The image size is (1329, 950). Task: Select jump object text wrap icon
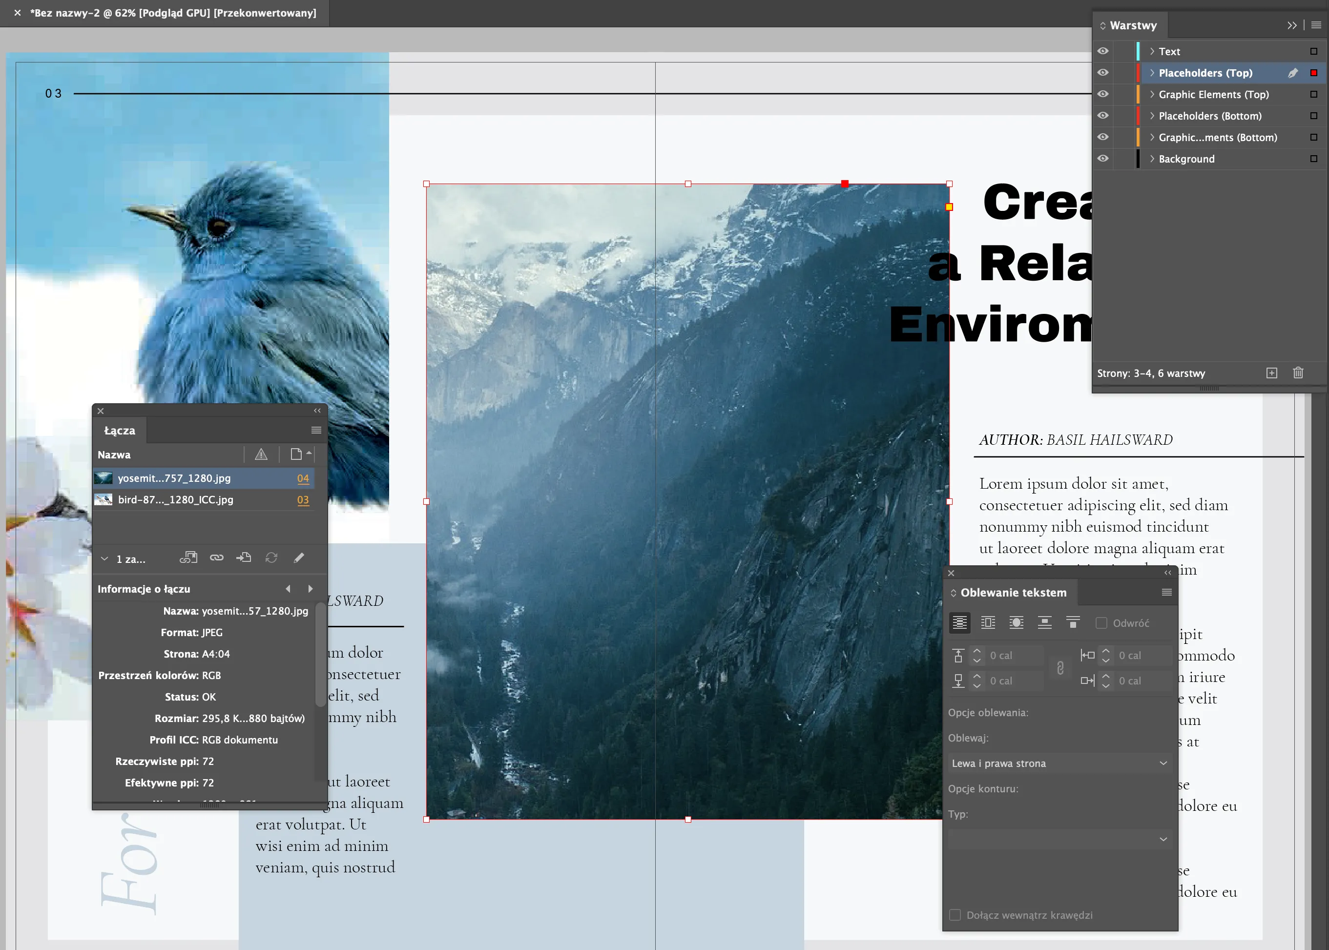click(x=1044, y=622)
